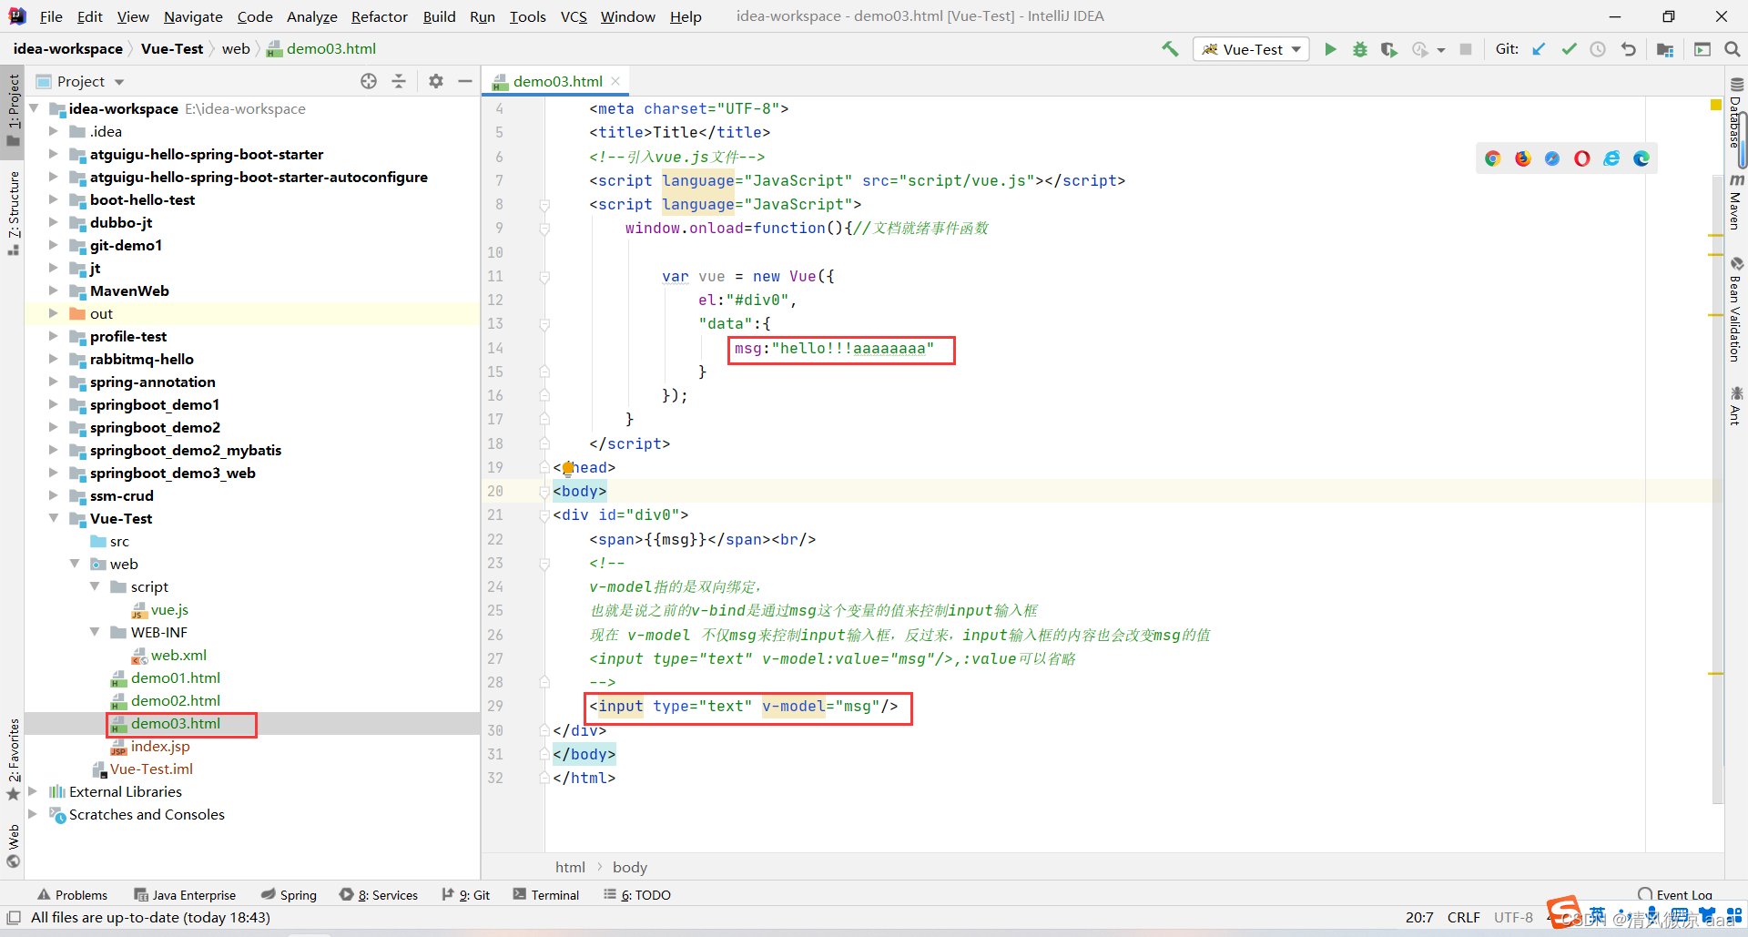Open page in Safari browser

point(1552,158)
